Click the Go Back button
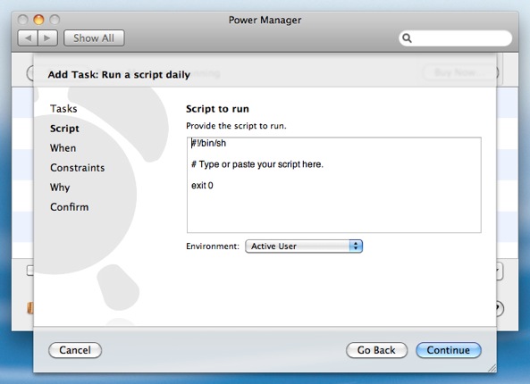530x384 pixels. point(376,350)
